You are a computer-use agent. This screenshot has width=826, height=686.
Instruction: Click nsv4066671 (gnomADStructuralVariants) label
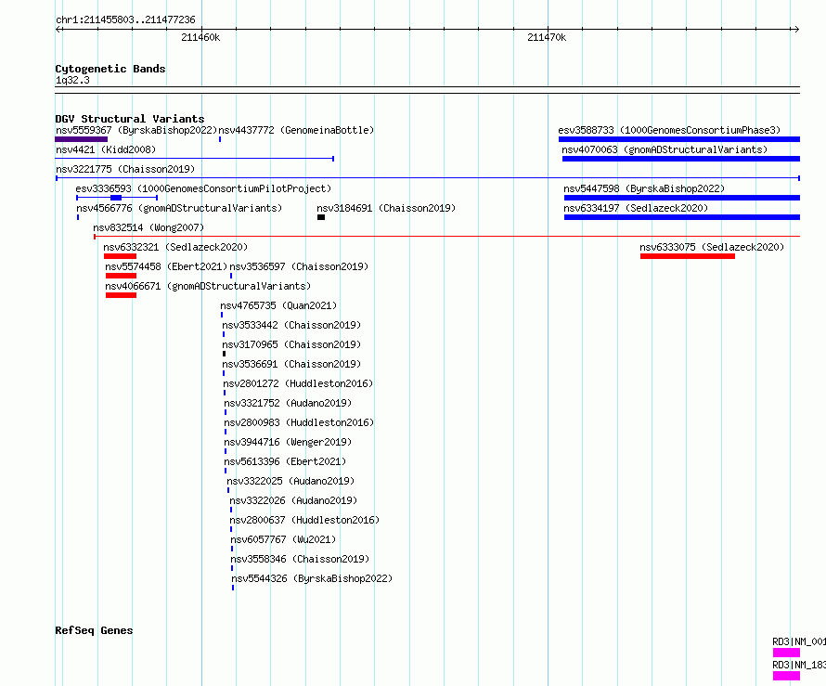pos(208,286)
